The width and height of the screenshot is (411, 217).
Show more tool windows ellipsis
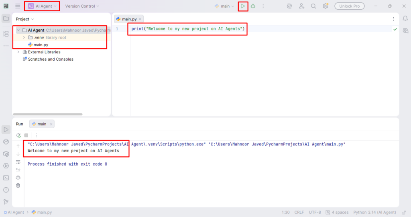[x=6, y=46]
